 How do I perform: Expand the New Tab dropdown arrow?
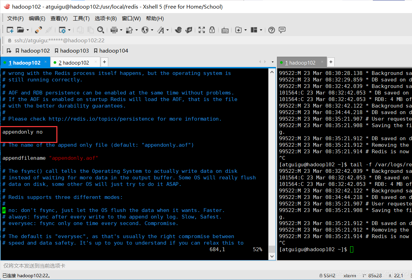click(x=245, y=30)
